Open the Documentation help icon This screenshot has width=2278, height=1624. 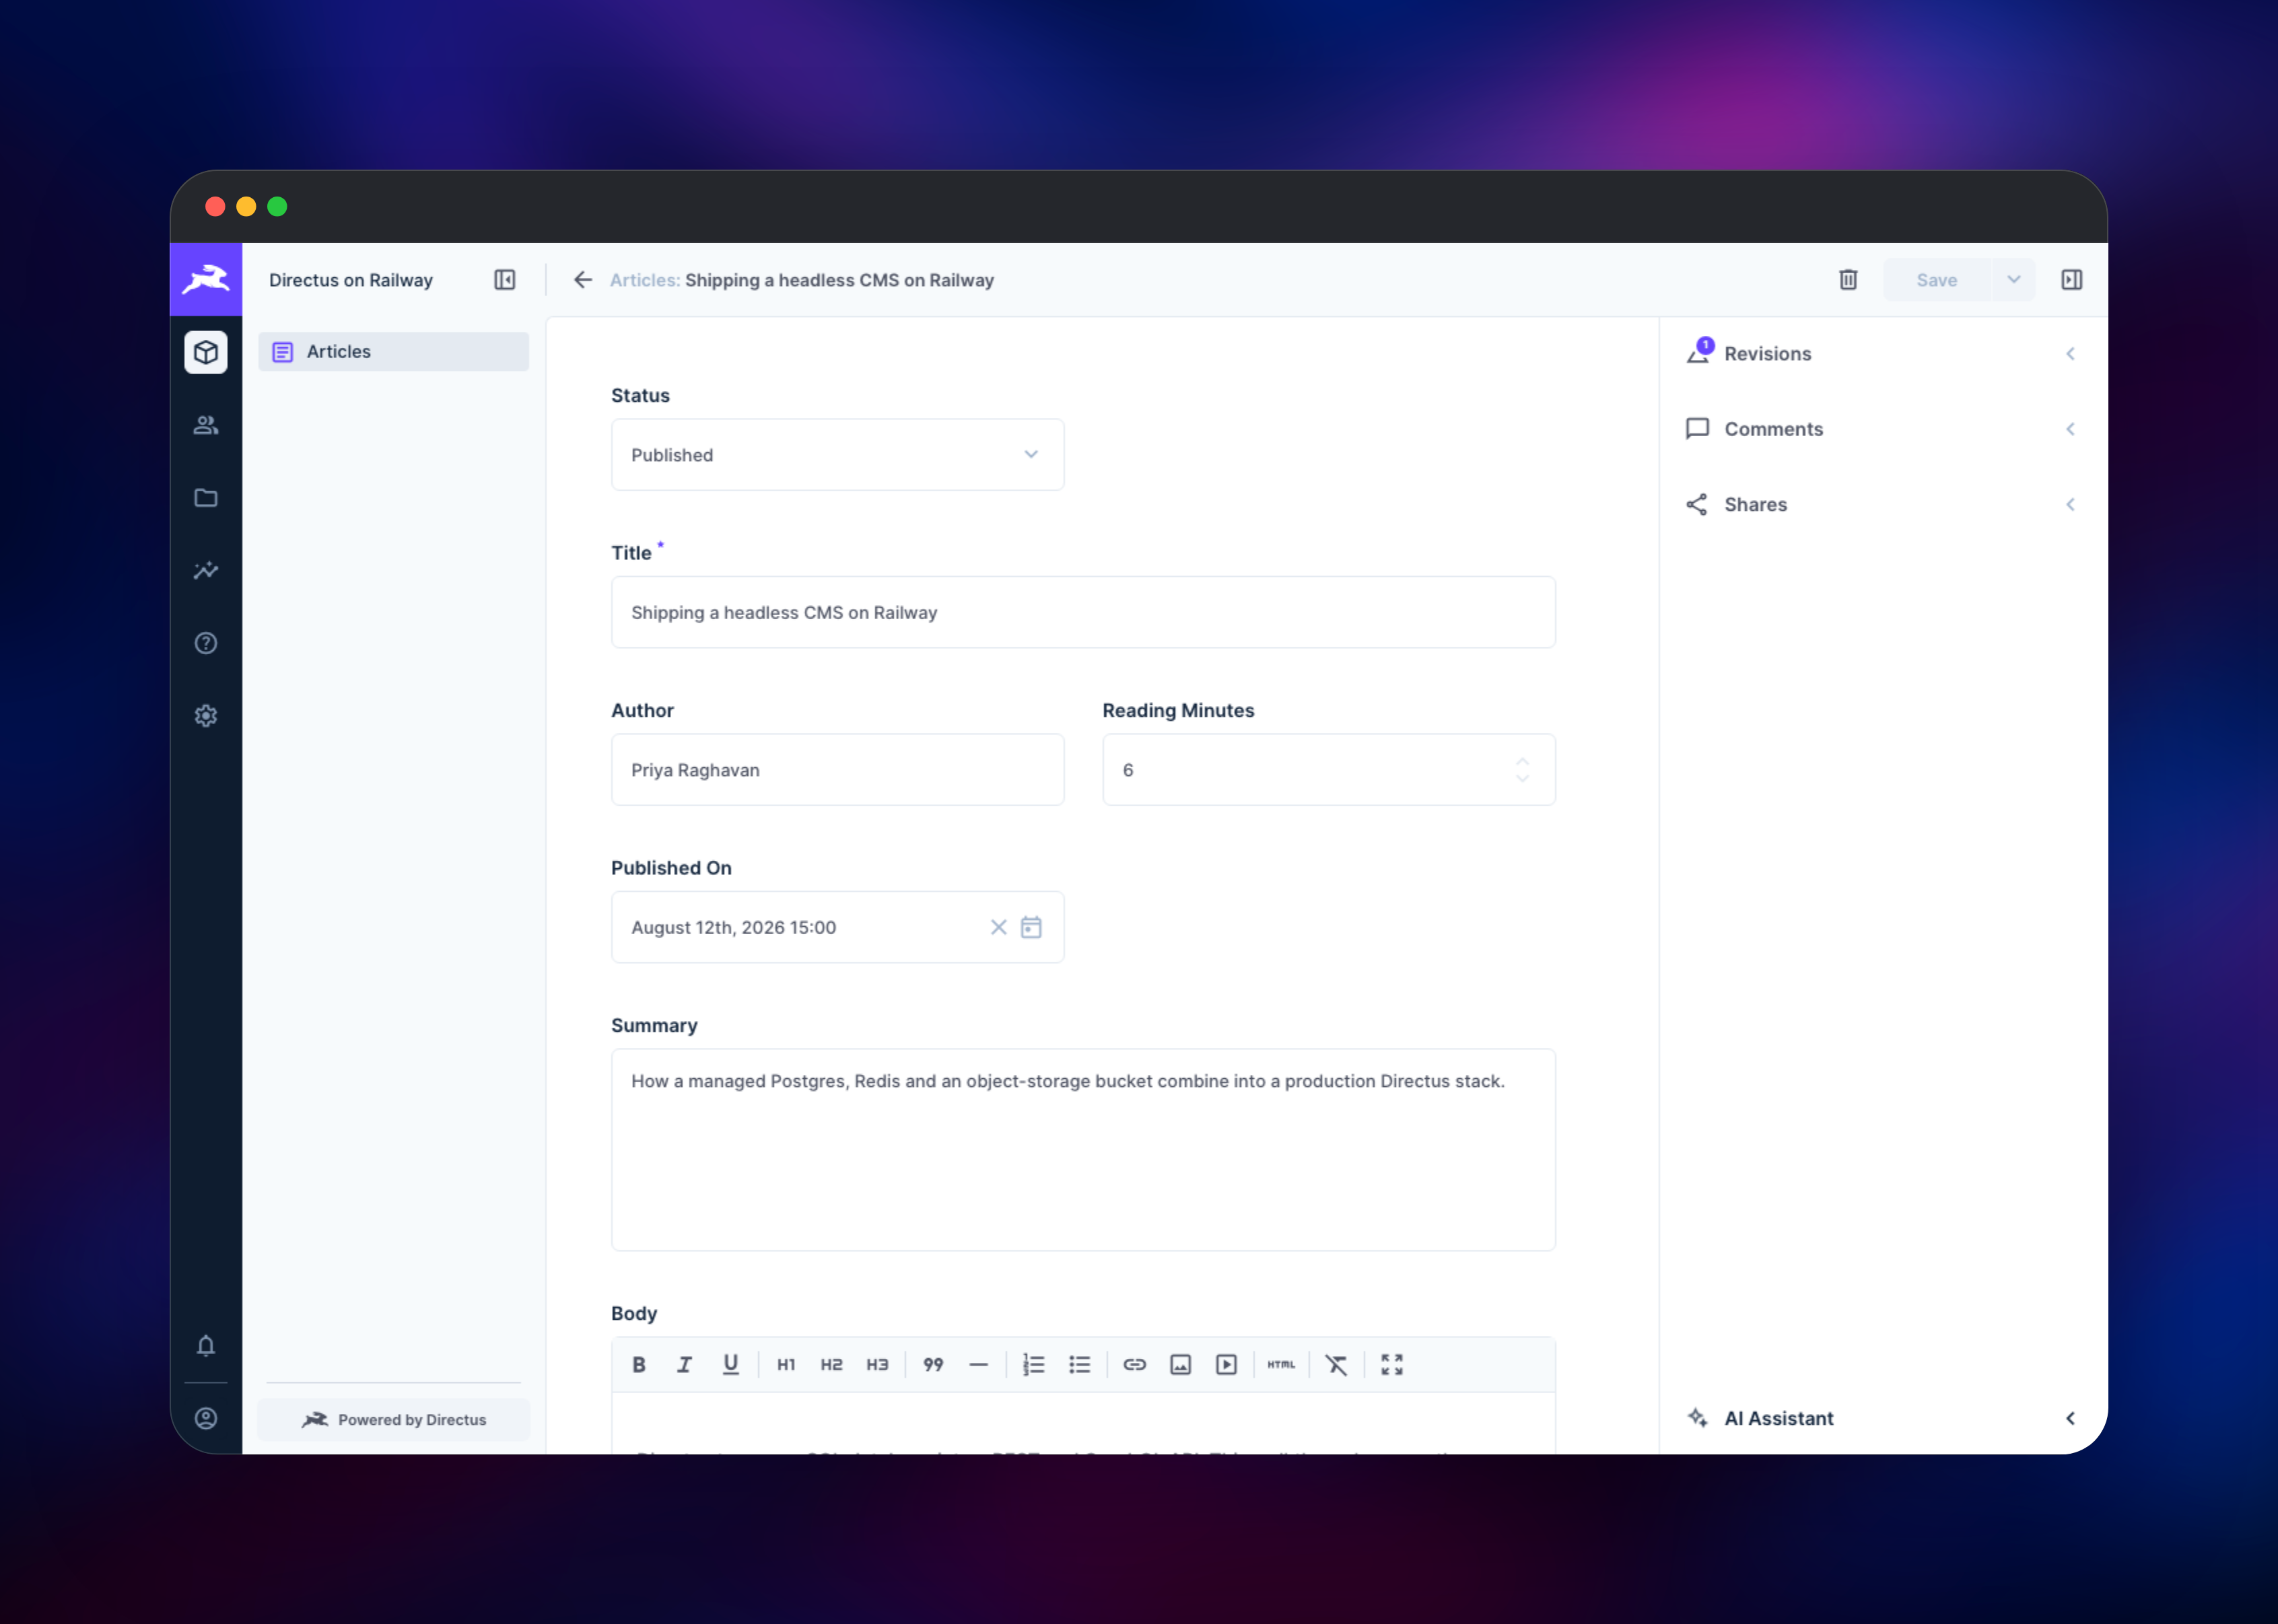click(x=206, y=643)
